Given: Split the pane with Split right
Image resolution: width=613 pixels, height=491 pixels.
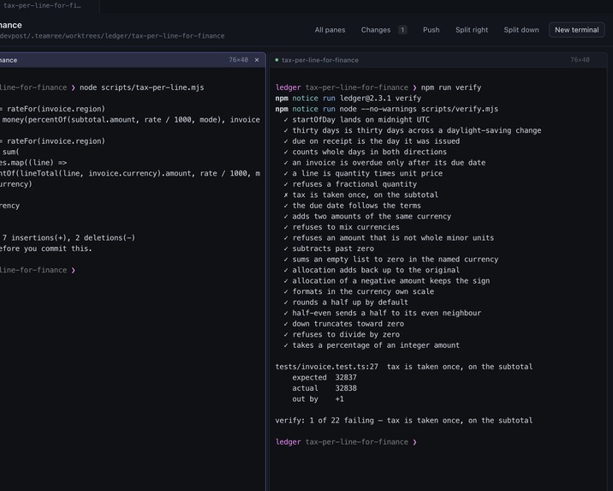Looking at the screenshot, I should 472,30.
